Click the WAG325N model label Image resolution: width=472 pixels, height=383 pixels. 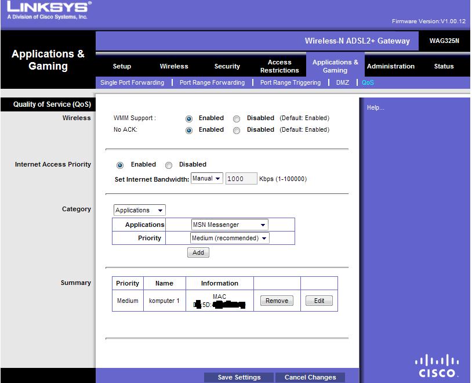click(444, 41)
